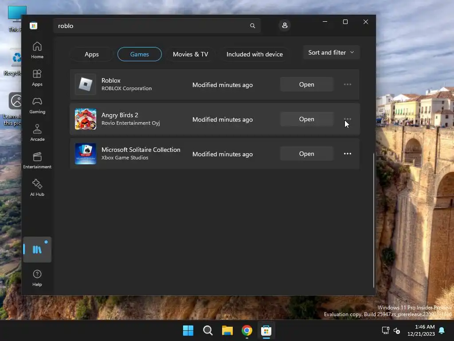Open Microsoft Solitaire Collection with Open button
Screen dimensions: 454x341
[307, 154]
